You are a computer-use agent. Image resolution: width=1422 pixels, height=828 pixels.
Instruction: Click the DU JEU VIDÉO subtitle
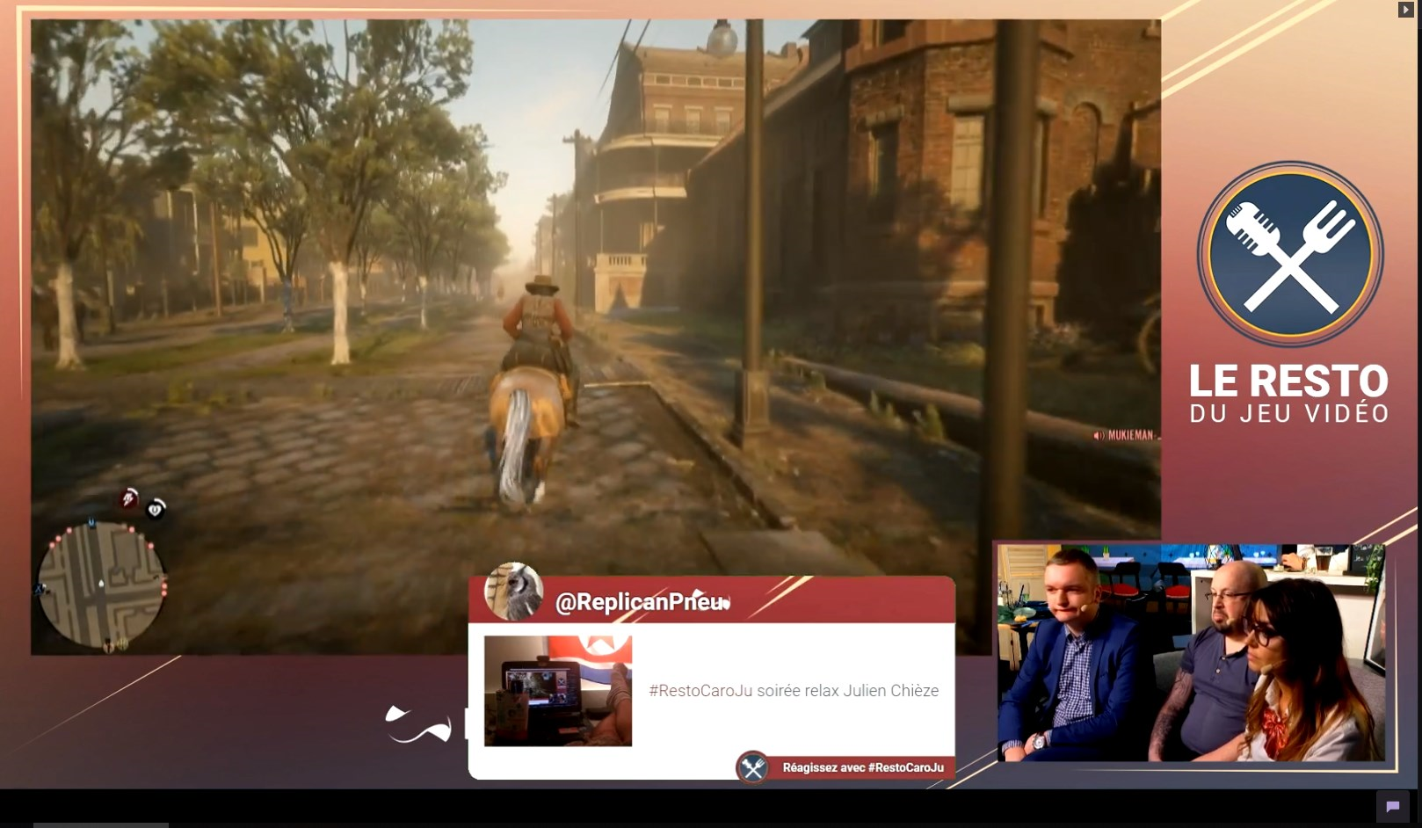pyautogui.click(x=1289, y=414)
